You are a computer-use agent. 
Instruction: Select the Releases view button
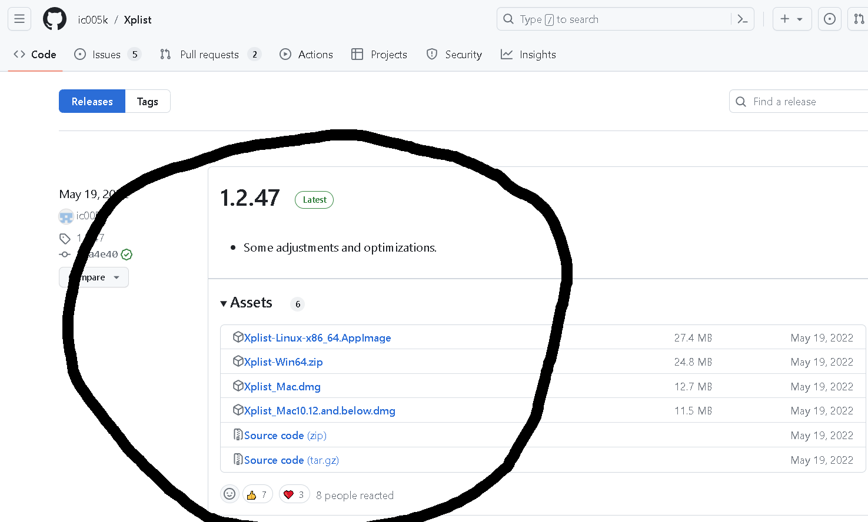[92, 101]
